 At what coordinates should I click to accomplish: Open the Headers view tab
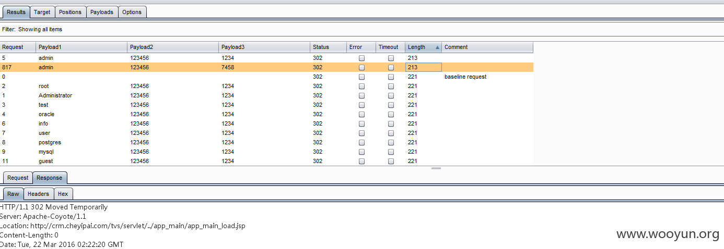click(x=38, y=194)
